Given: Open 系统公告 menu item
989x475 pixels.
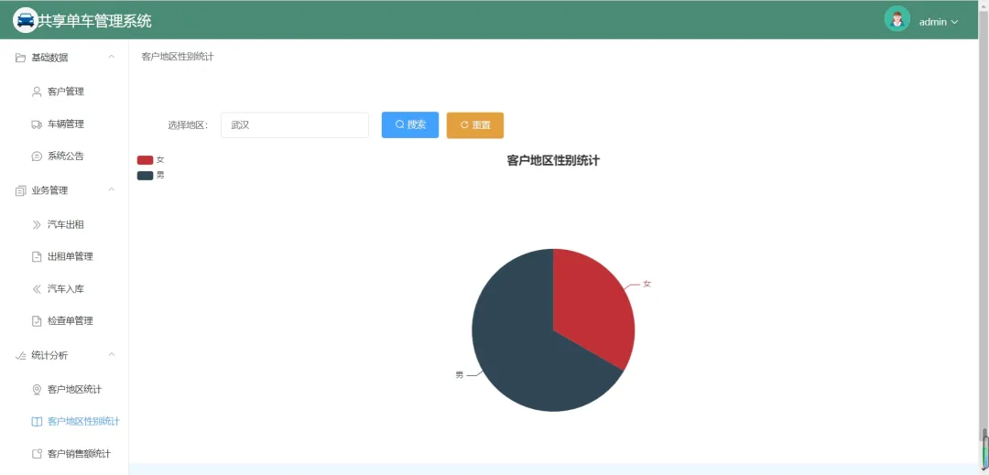Looking at the screenshot, I should point(64,157).
